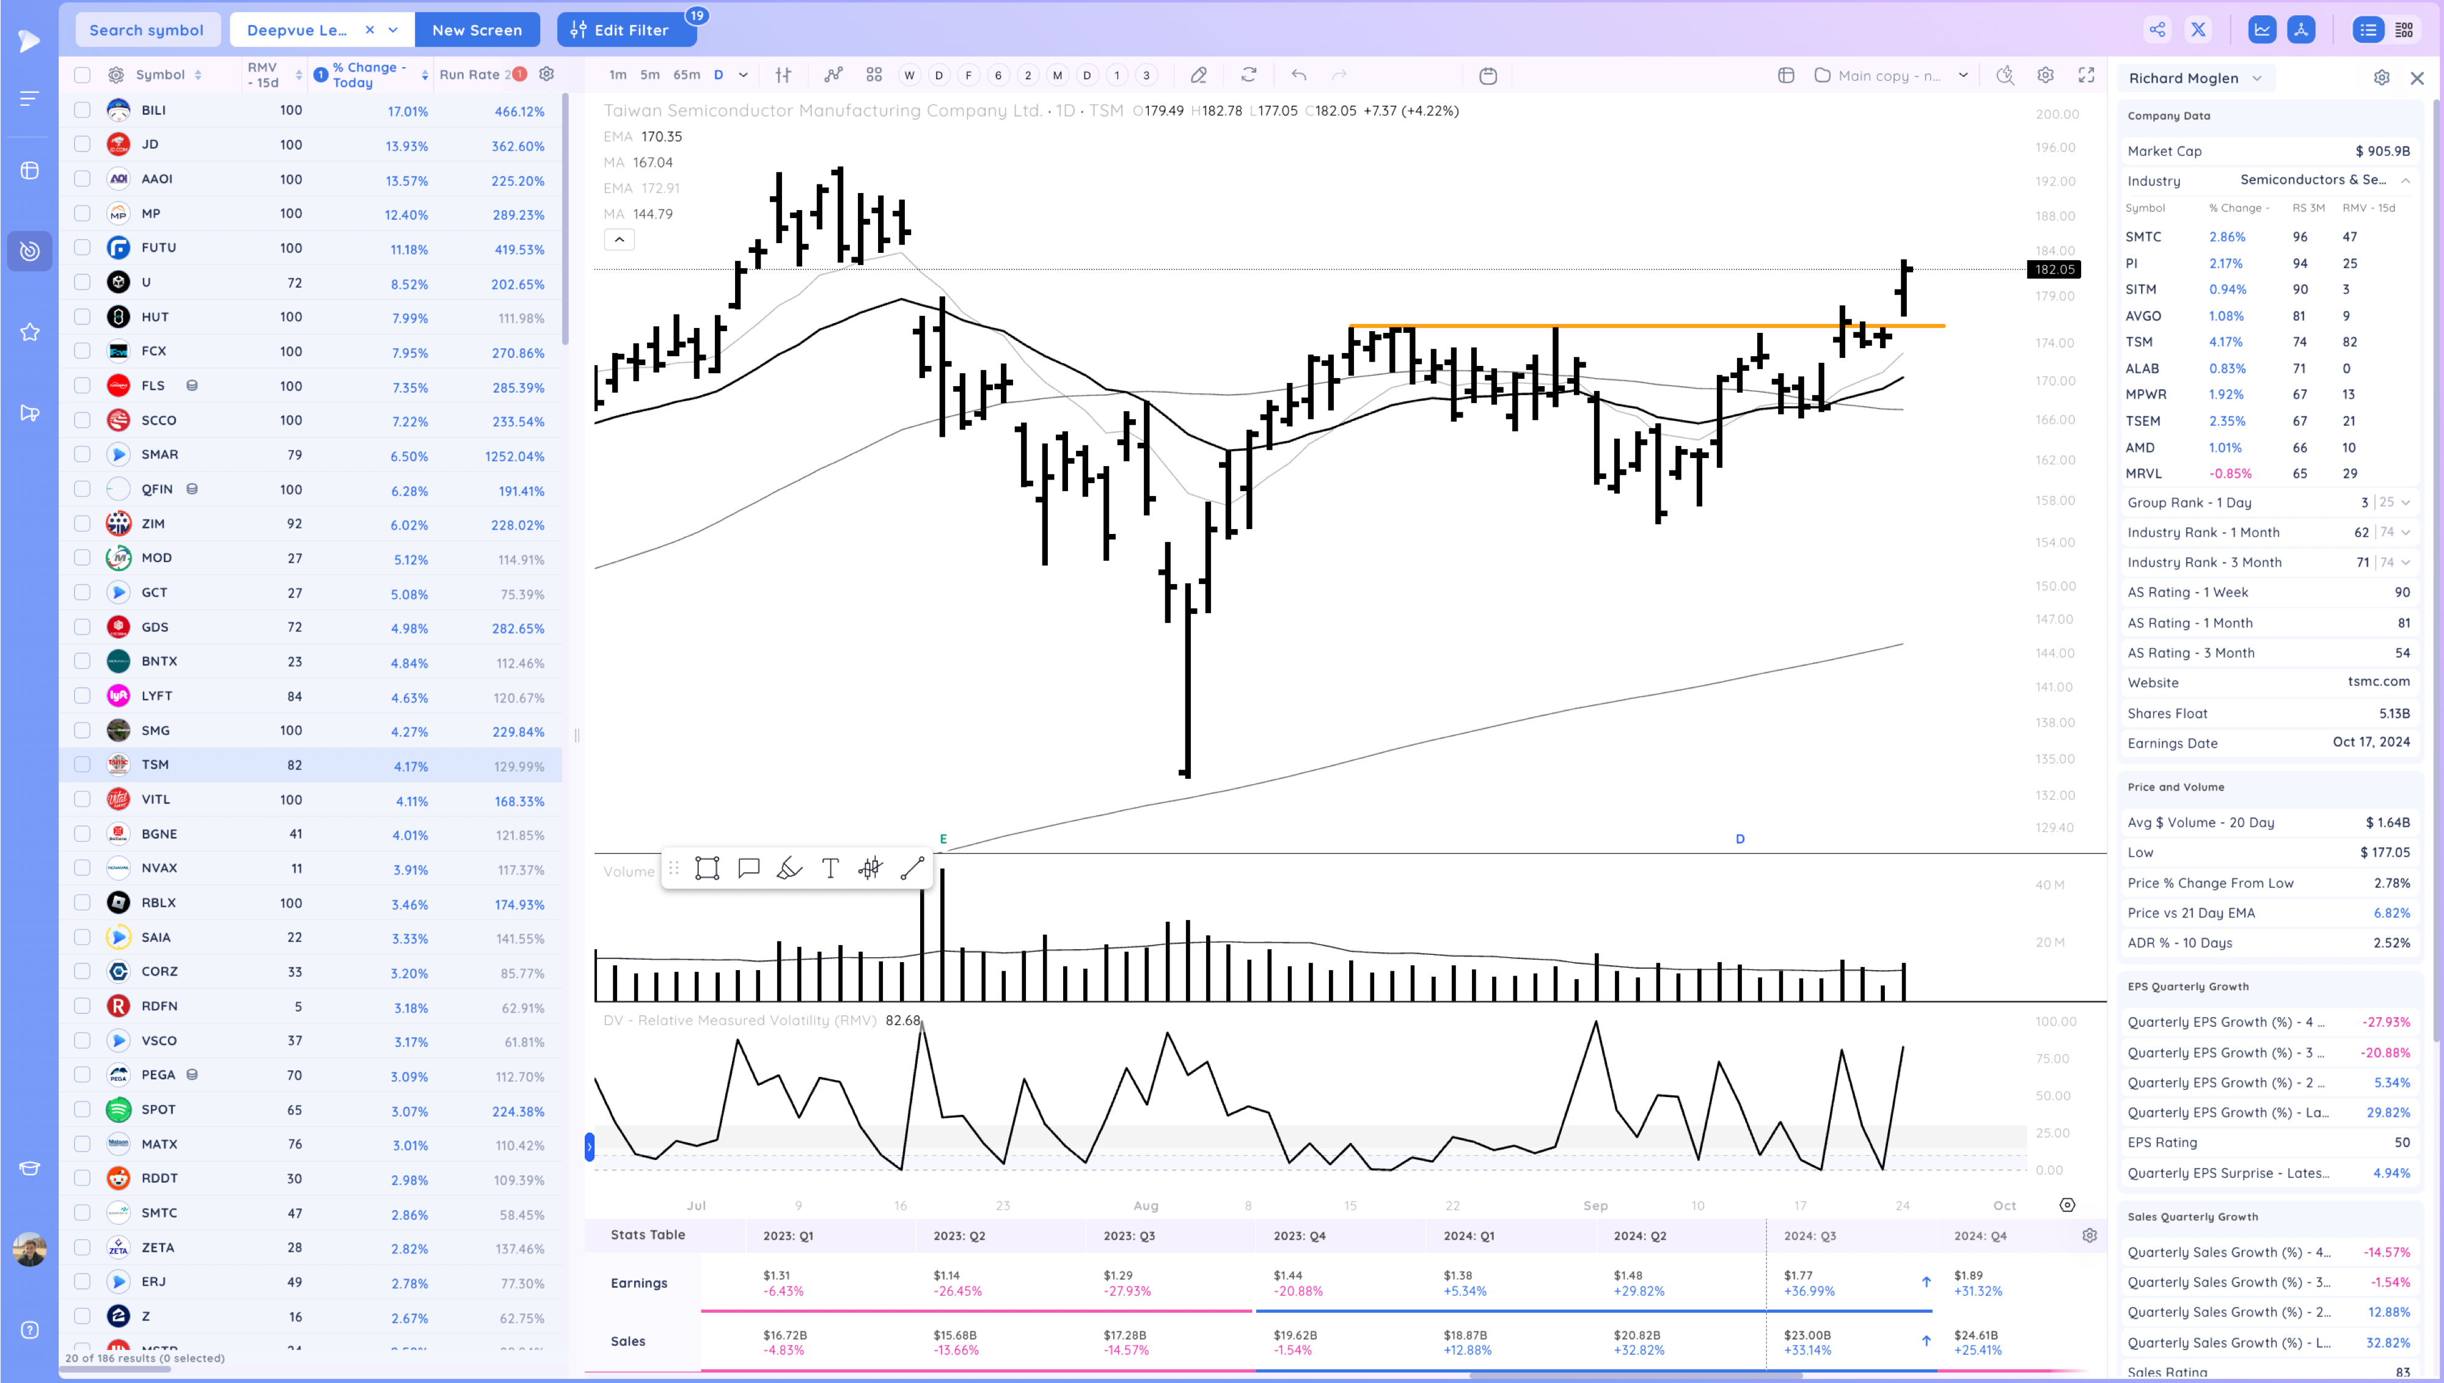The image size is (2444, 1383).
Task: Select the Trendline drawing tool
Action: (912, 867)
